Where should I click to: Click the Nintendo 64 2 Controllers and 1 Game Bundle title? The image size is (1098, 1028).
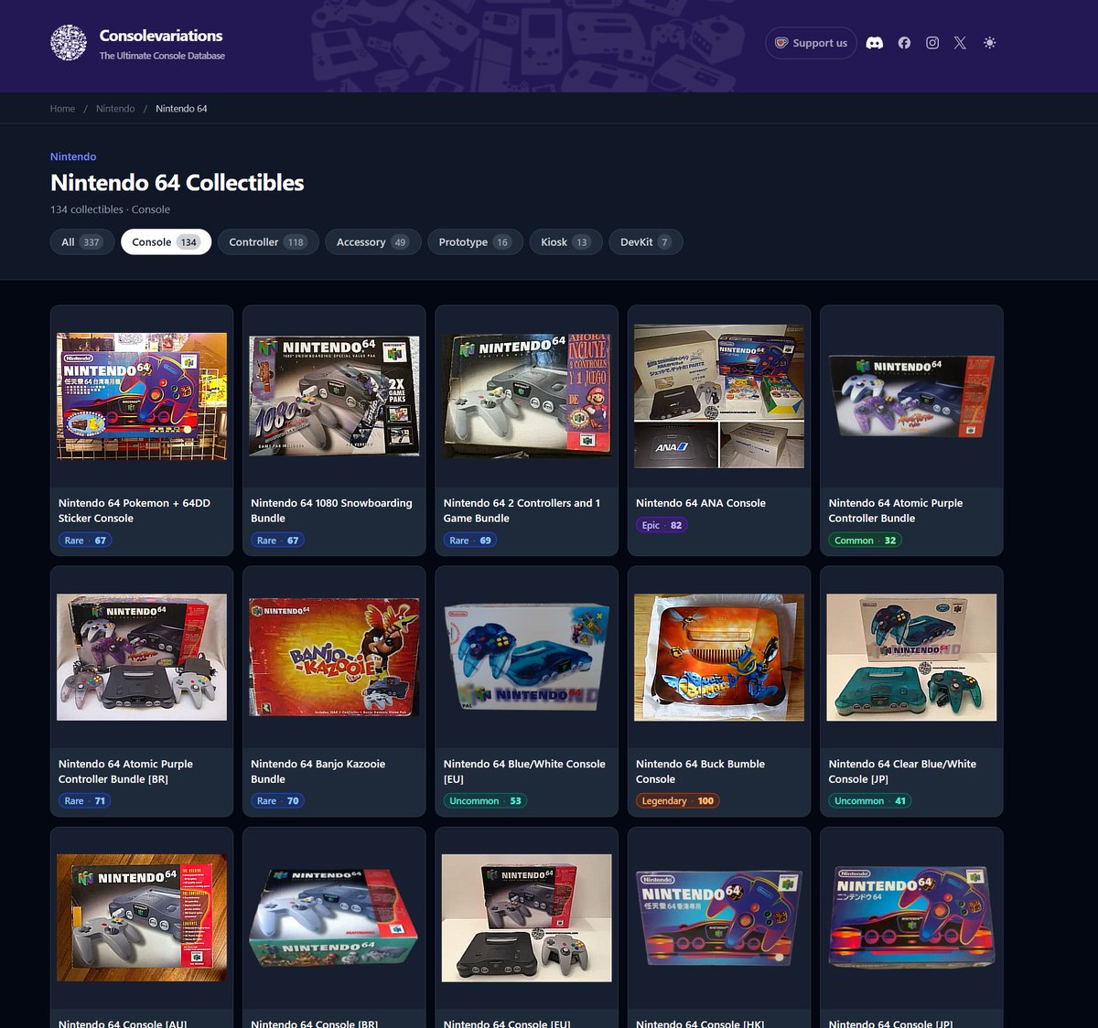(522, 510)
